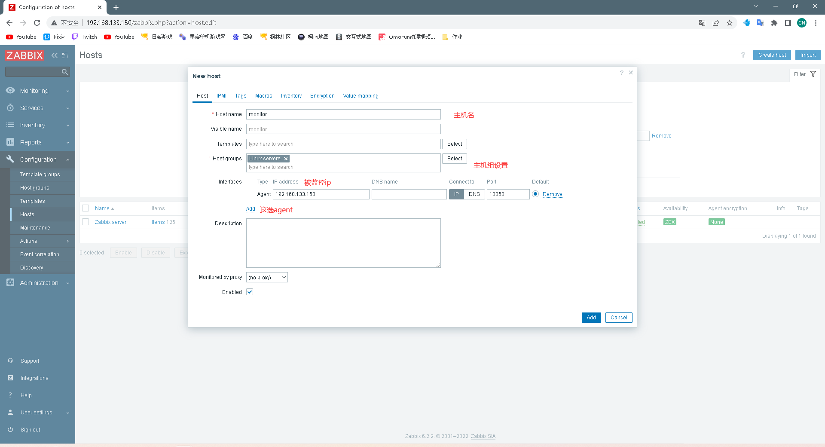The image size is (825, 447).
Task: Set Connect to option to IP
Action: pos(456,194)
